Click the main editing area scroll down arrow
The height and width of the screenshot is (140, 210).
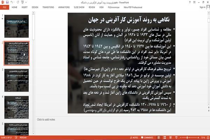[x=209, y=104]
